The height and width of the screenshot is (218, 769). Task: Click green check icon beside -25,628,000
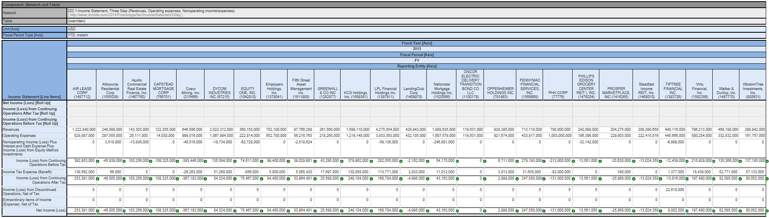click(633, 161)
